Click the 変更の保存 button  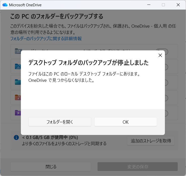tap(137, 167)
